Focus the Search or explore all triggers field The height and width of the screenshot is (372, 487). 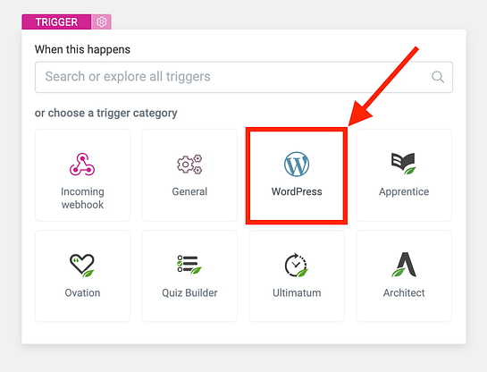[244, 77]
